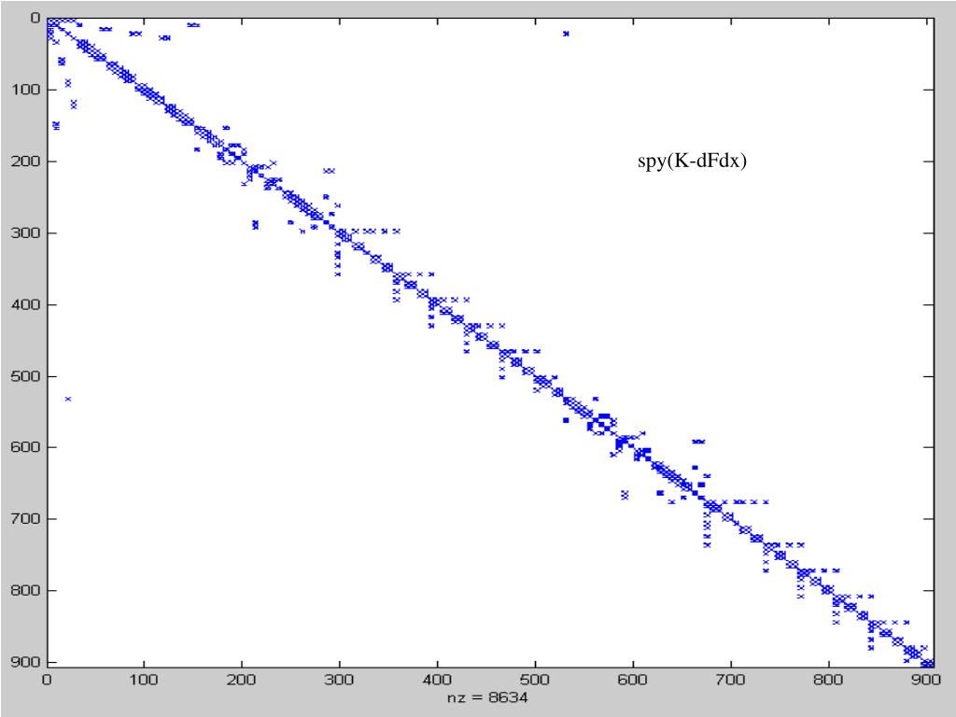Select the "nz = 8634" label
This screenshot has width=956, height=717.
coord(487,696)
